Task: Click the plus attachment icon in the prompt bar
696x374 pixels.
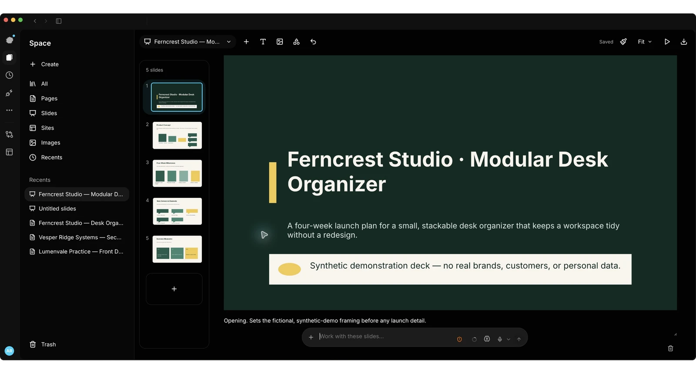Action: [311, 337]
